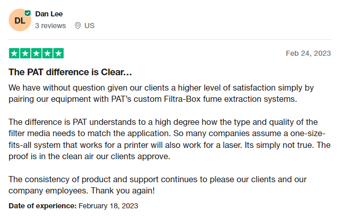Image resolution: width=343 pixels, height=217 pixels.
Task: Click the Feb 24, 2023 review date
Action: point(308,53)
